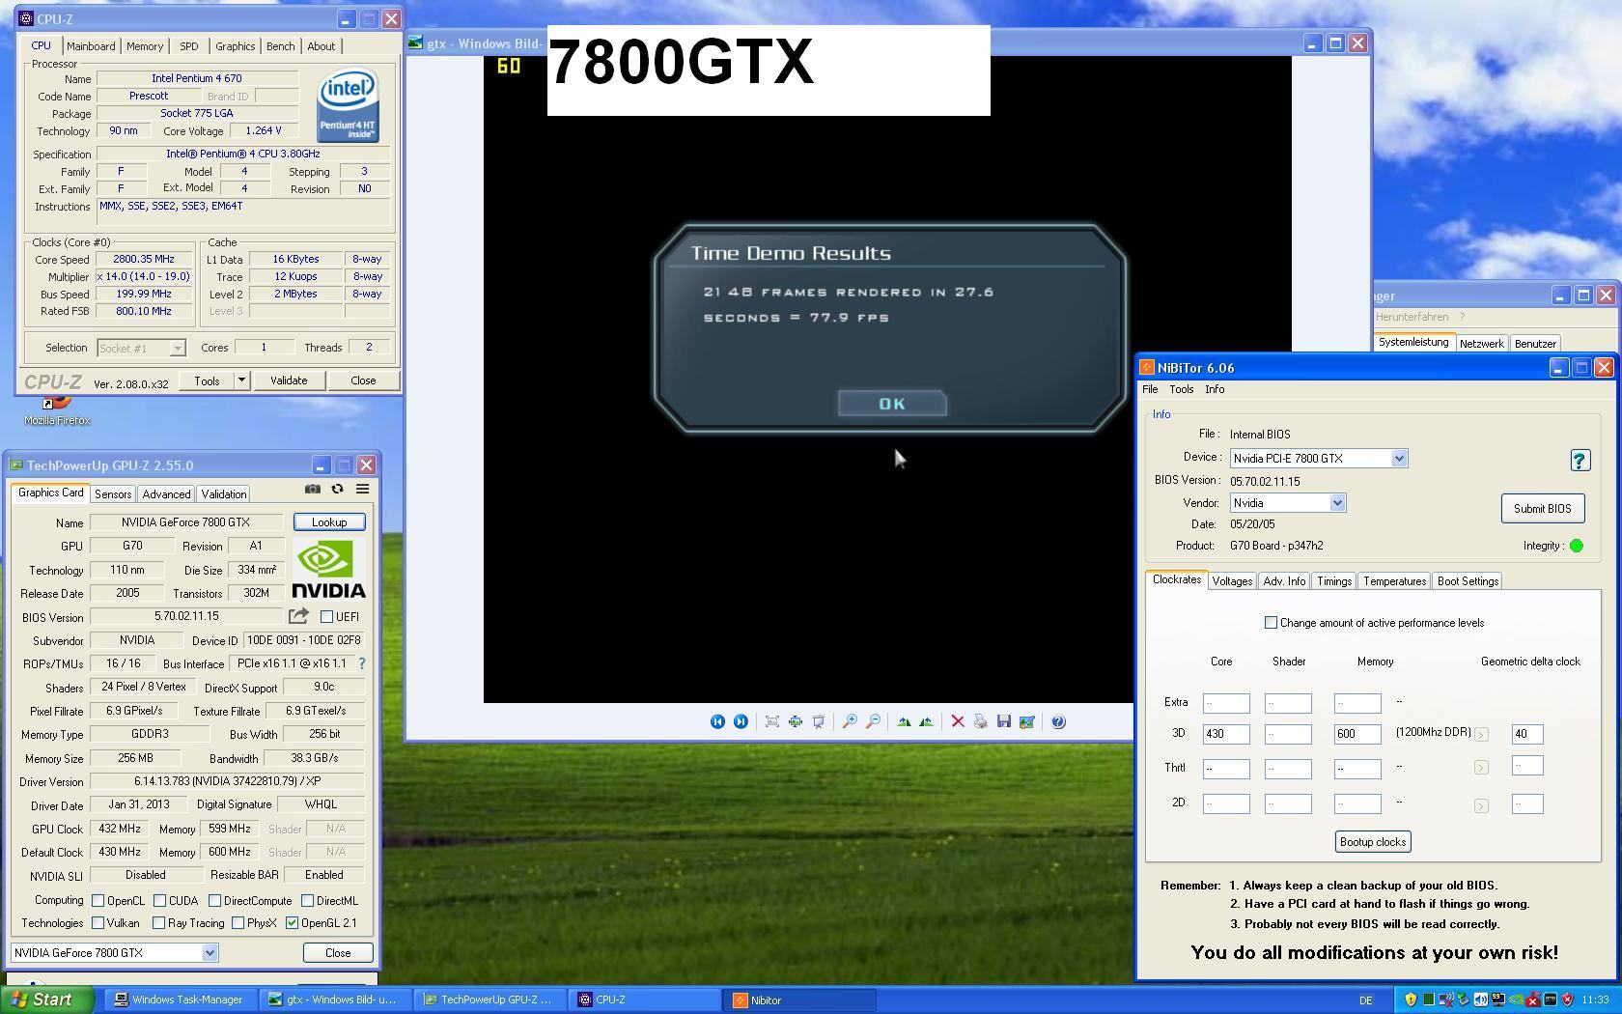Screen dimensions: 1622x1014
Task: Toggle the DirectML checkbox
Action: pos(307,900)
